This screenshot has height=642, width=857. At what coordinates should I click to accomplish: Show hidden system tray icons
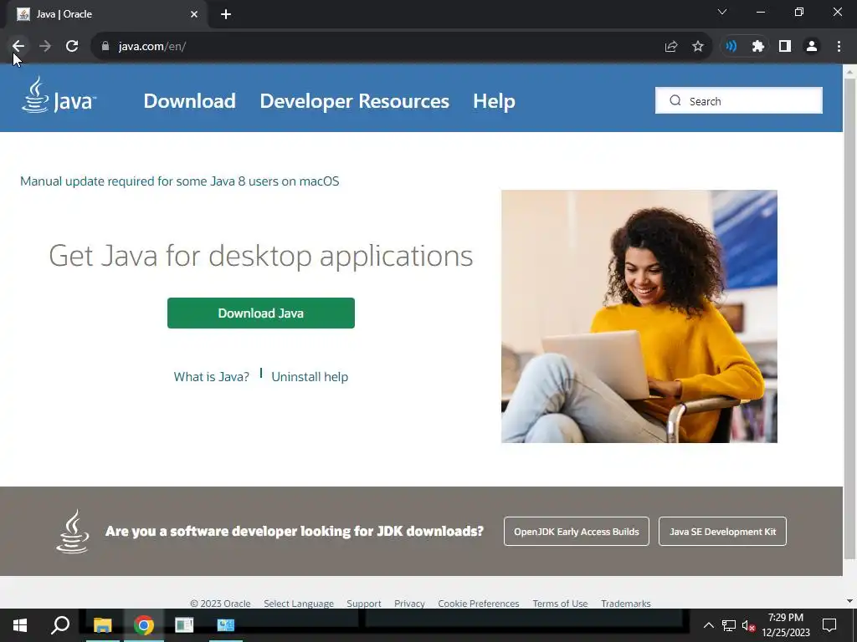pyautogui.click(x=708, y=625)
